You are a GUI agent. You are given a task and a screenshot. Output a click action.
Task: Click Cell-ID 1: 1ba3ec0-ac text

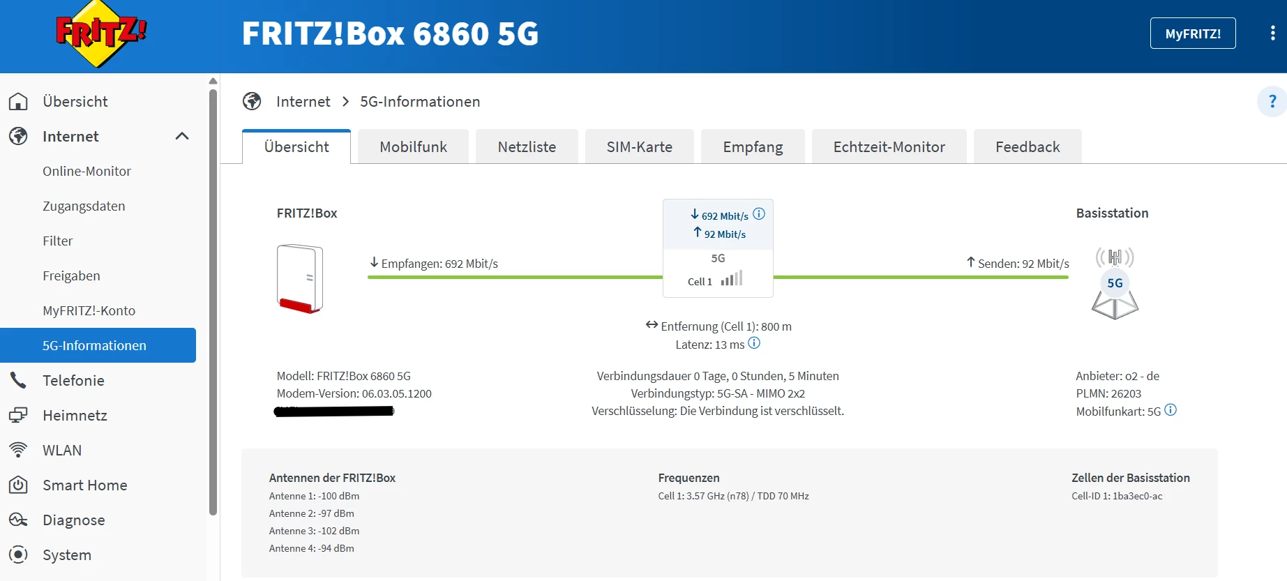tap(1117, 496)
